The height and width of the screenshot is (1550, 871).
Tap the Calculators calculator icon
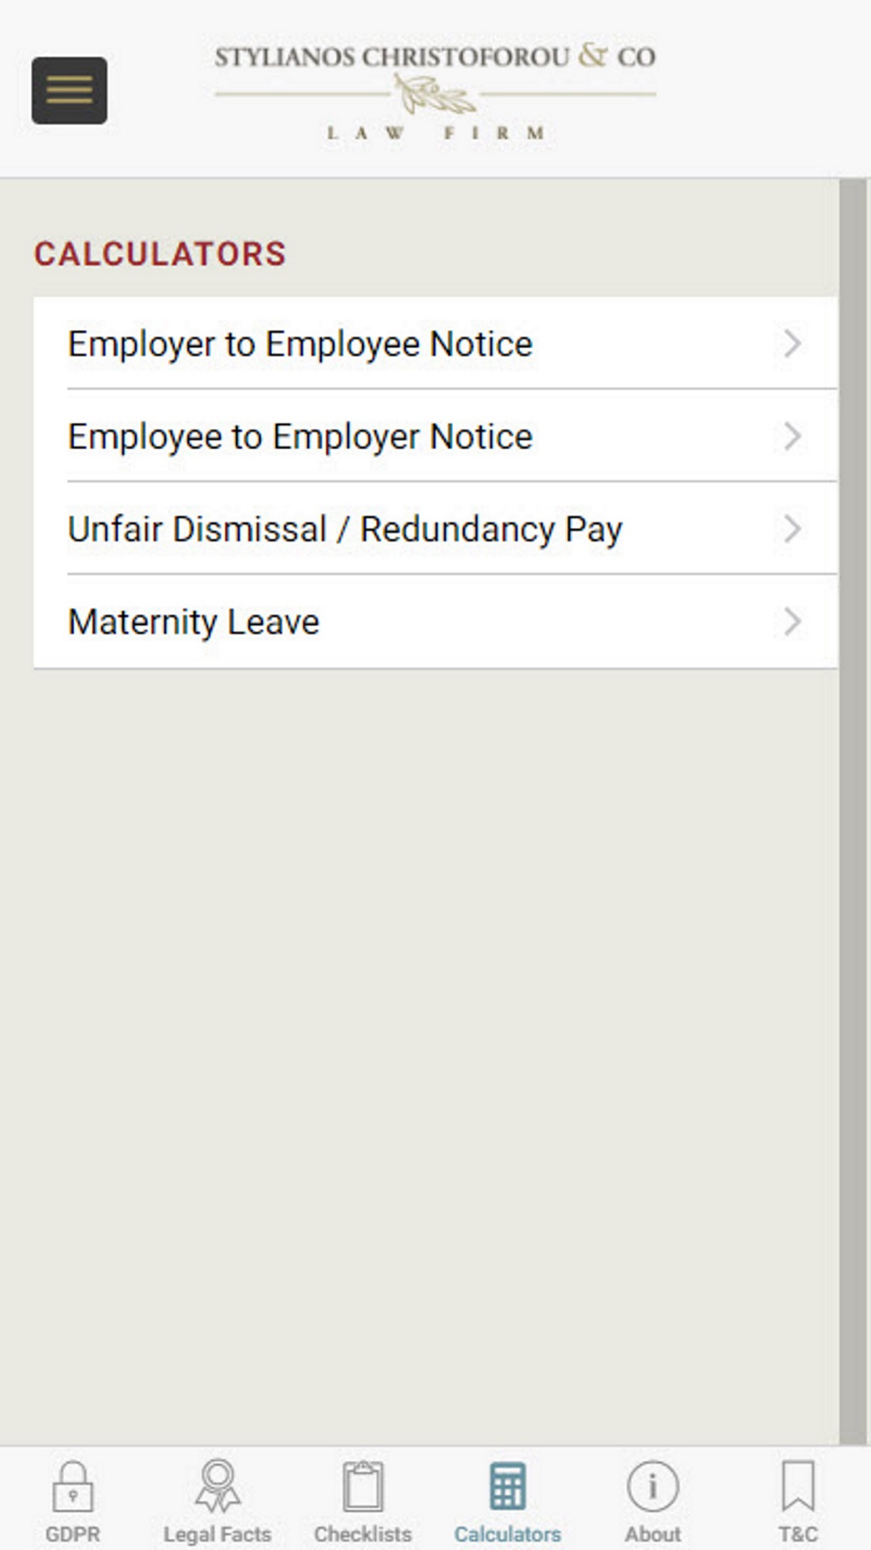pos(508,1486)
